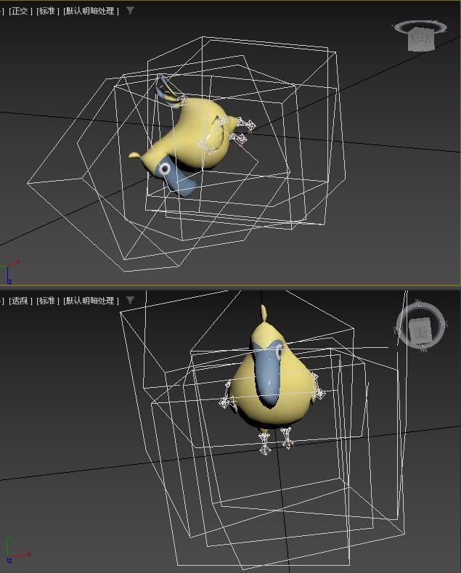Click the ViewCube in the top viewport
The height and width of the screenshot is (573, 461).
[421, 39]
